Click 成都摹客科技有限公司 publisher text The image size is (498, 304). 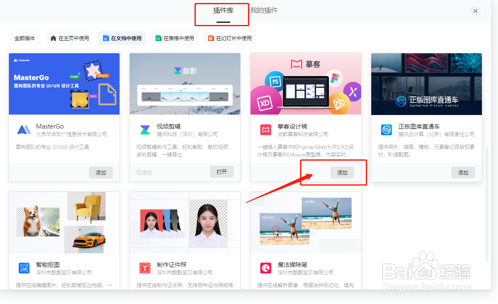[303, 134]
